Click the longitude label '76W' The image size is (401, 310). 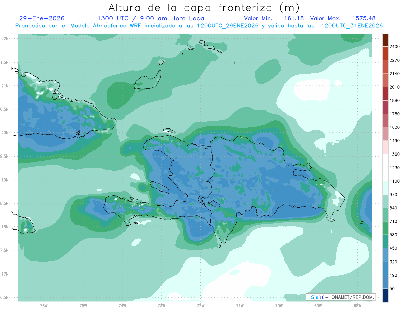pyautogui.click(x=44, y=306)
